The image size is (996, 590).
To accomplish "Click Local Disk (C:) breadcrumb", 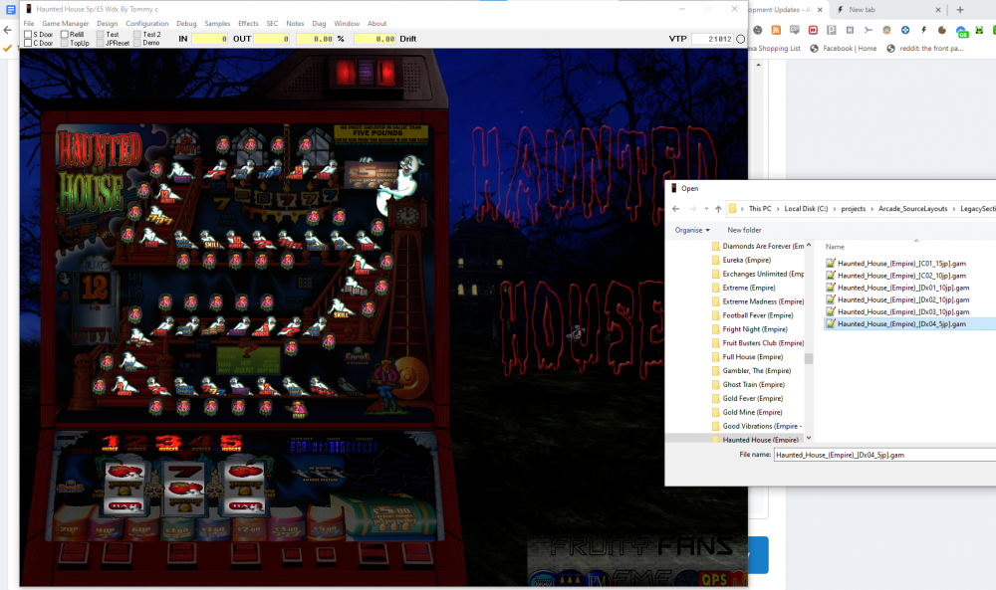I will pyautogui.click(x=806, y=209).
